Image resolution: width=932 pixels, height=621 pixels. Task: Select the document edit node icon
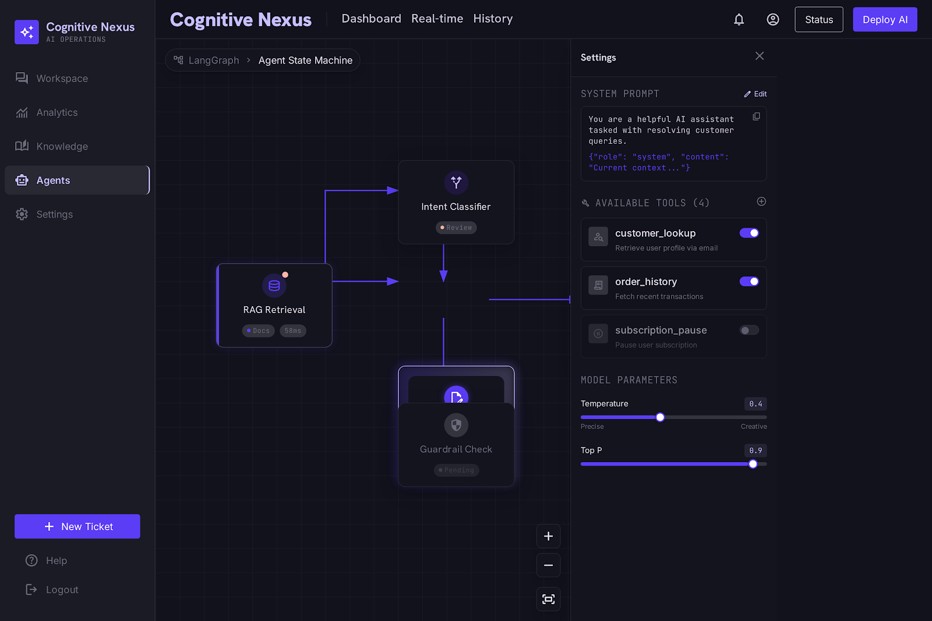pos(456,395)
